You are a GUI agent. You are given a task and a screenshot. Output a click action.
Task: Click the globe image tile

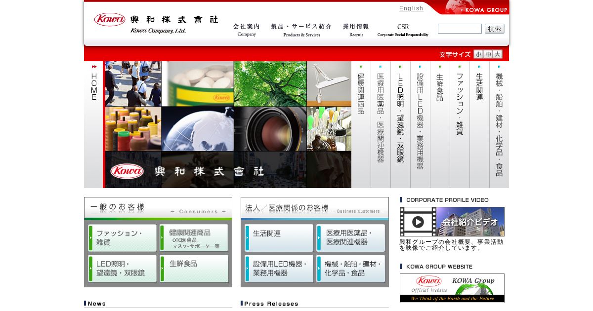(x=198, y=129)
